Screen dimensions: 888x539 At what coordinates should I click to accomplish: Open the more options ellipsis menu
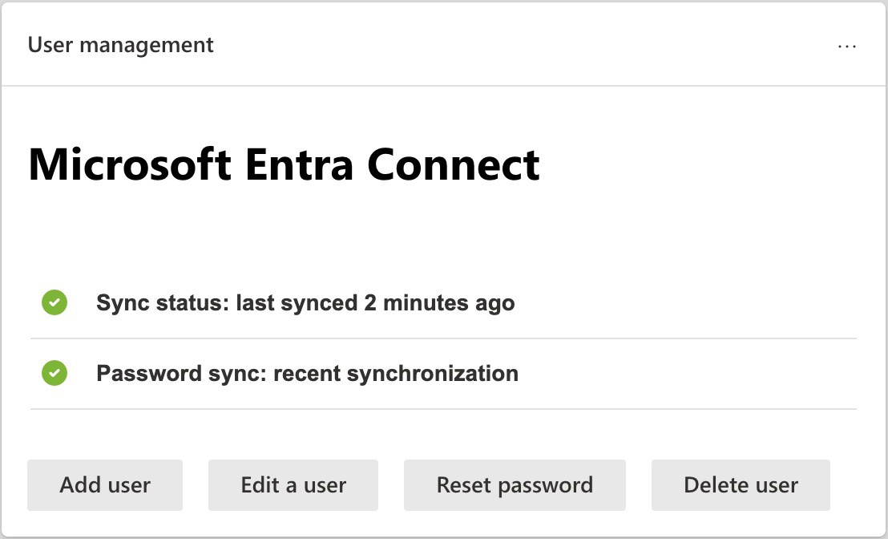coord(846,47)
